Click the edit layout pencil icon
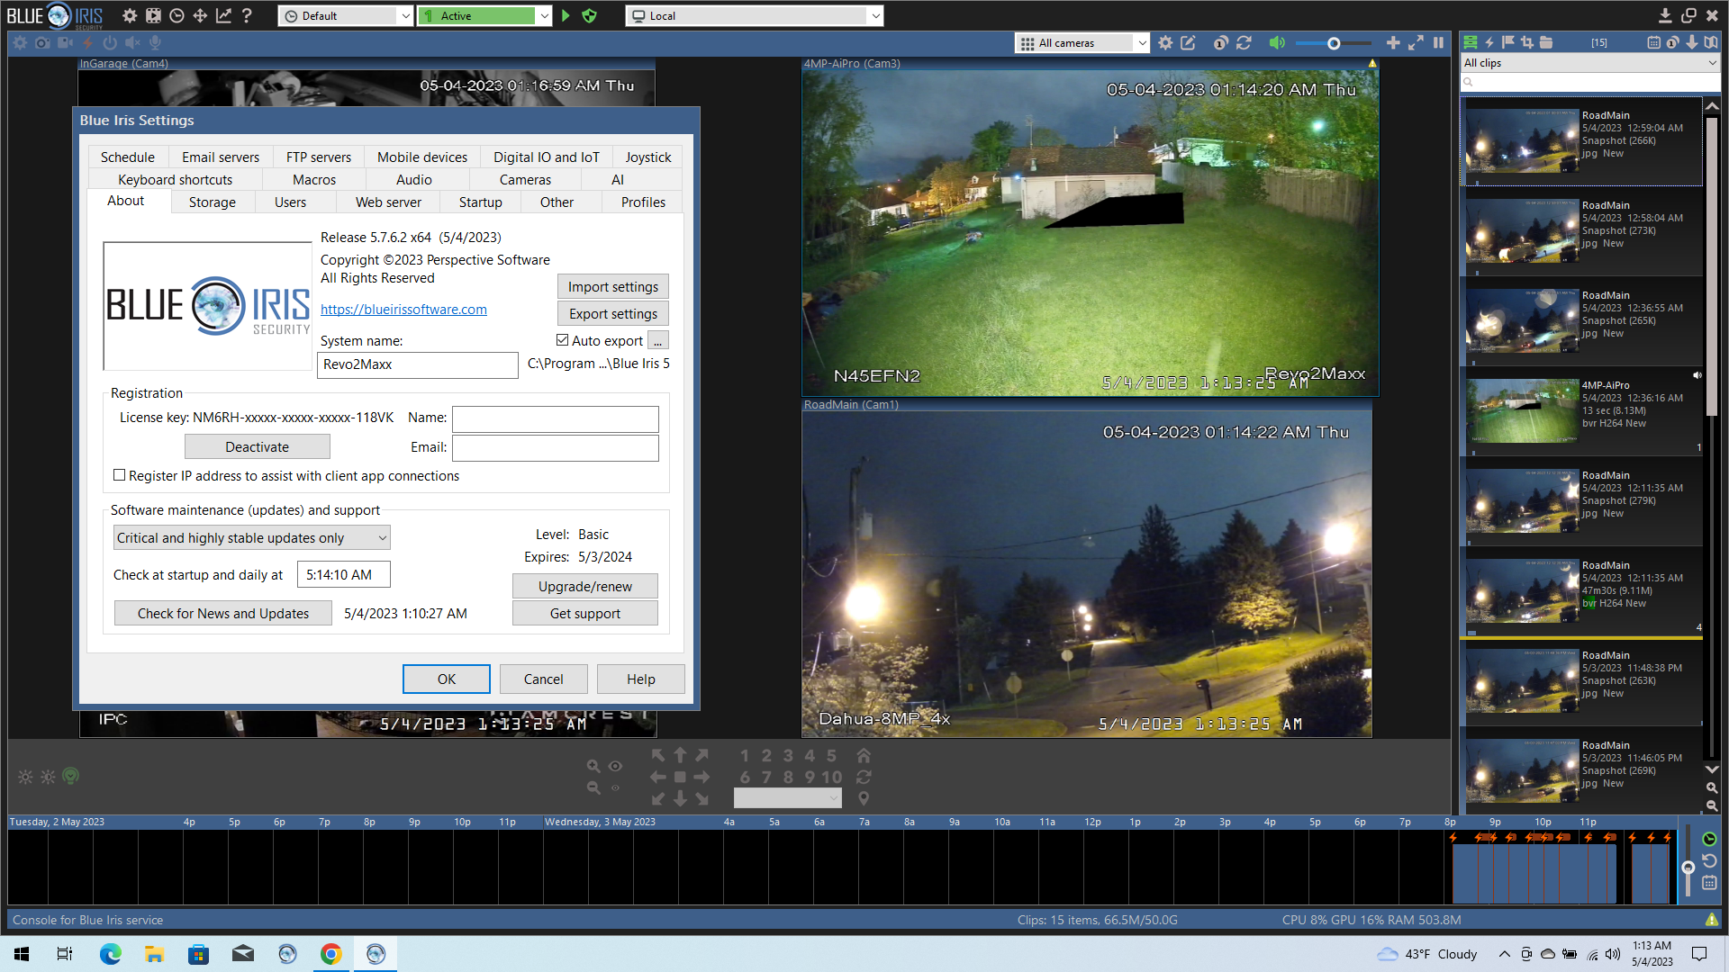Image resolution: width=1729 pixels, height=972 pixels. click(1189, 42)
